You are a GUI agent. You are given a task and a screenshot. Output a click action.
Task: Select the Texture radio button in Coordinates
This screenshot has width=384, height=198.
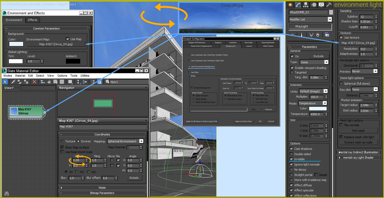point(62,141)
